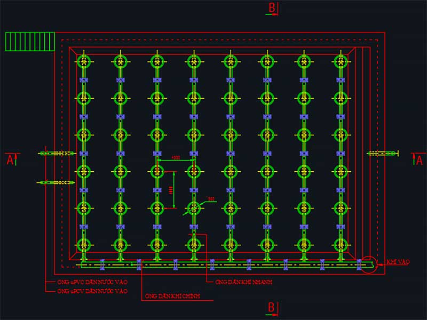Screen dimensions: 427x320
Task: Select the top-left air diffuser disc
Action: coord(83,61)
